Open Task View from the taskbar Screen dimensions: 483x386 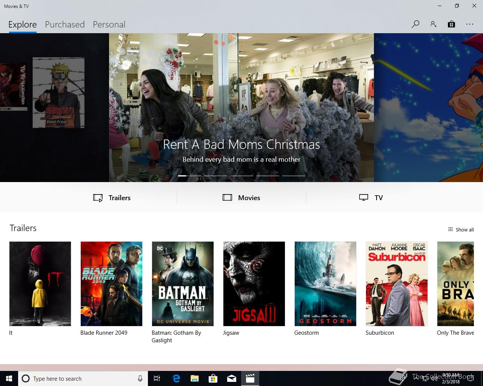click(157, 378)
